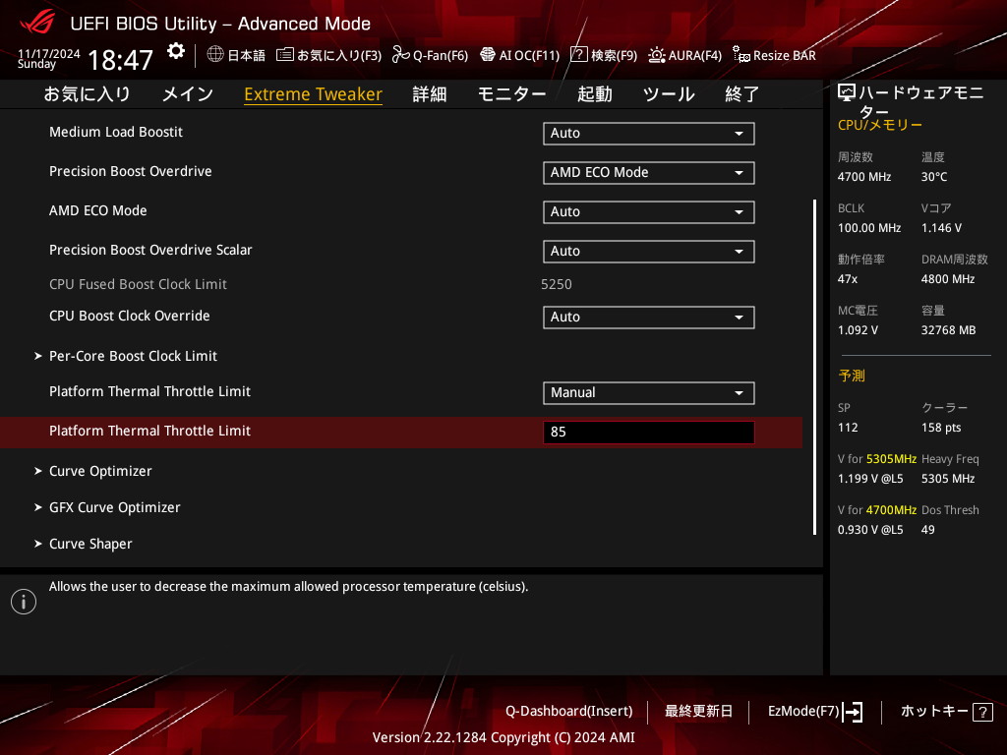
Task: Open Medium Load Boostit dropdown
Action: click(649, 134)
